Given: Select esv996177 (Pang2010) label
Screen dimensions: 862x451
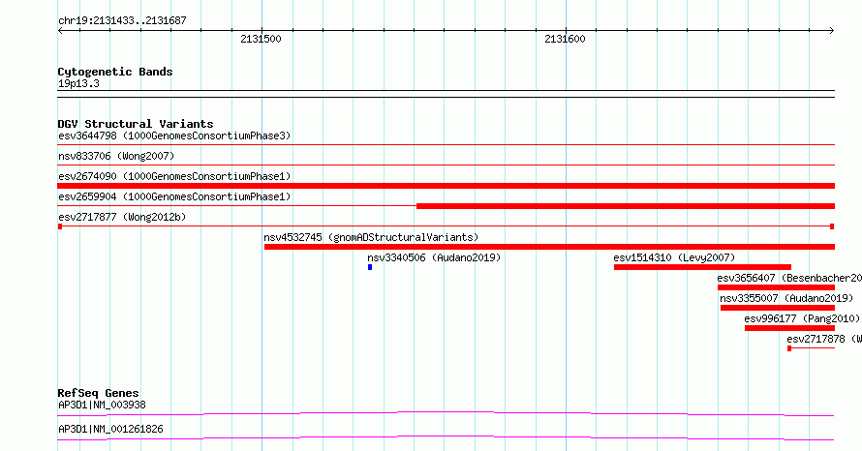Looking at the screenshot, I should pyautogui.click(x=802, y=318).
